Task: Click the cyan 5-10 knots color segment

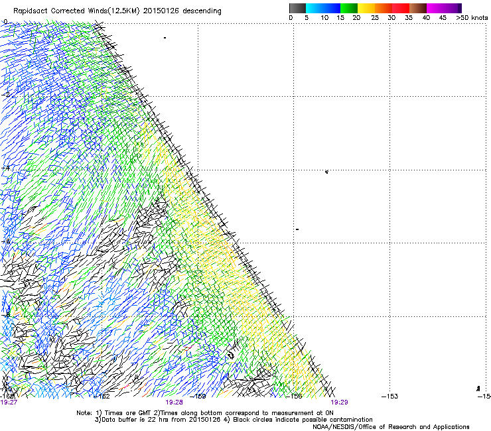Action: pyautogui.click(x=315, y=8)
